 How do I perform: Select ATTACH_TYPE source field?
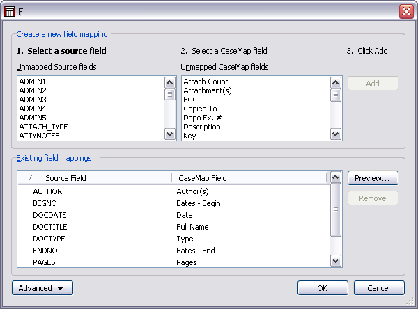pos(42,127)
